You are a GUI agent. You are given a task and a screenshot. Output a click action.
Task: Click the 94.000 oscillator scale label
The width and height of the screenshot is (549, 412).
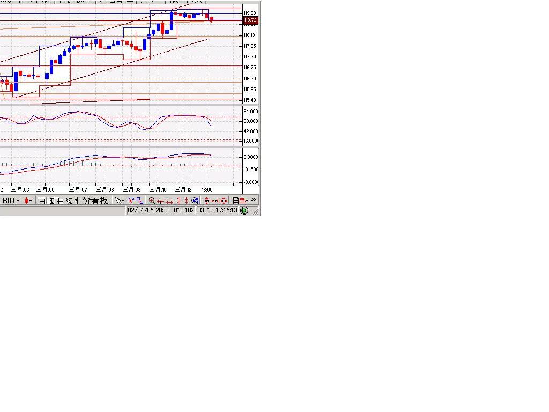pyautogui.click(x=251, y=112)
